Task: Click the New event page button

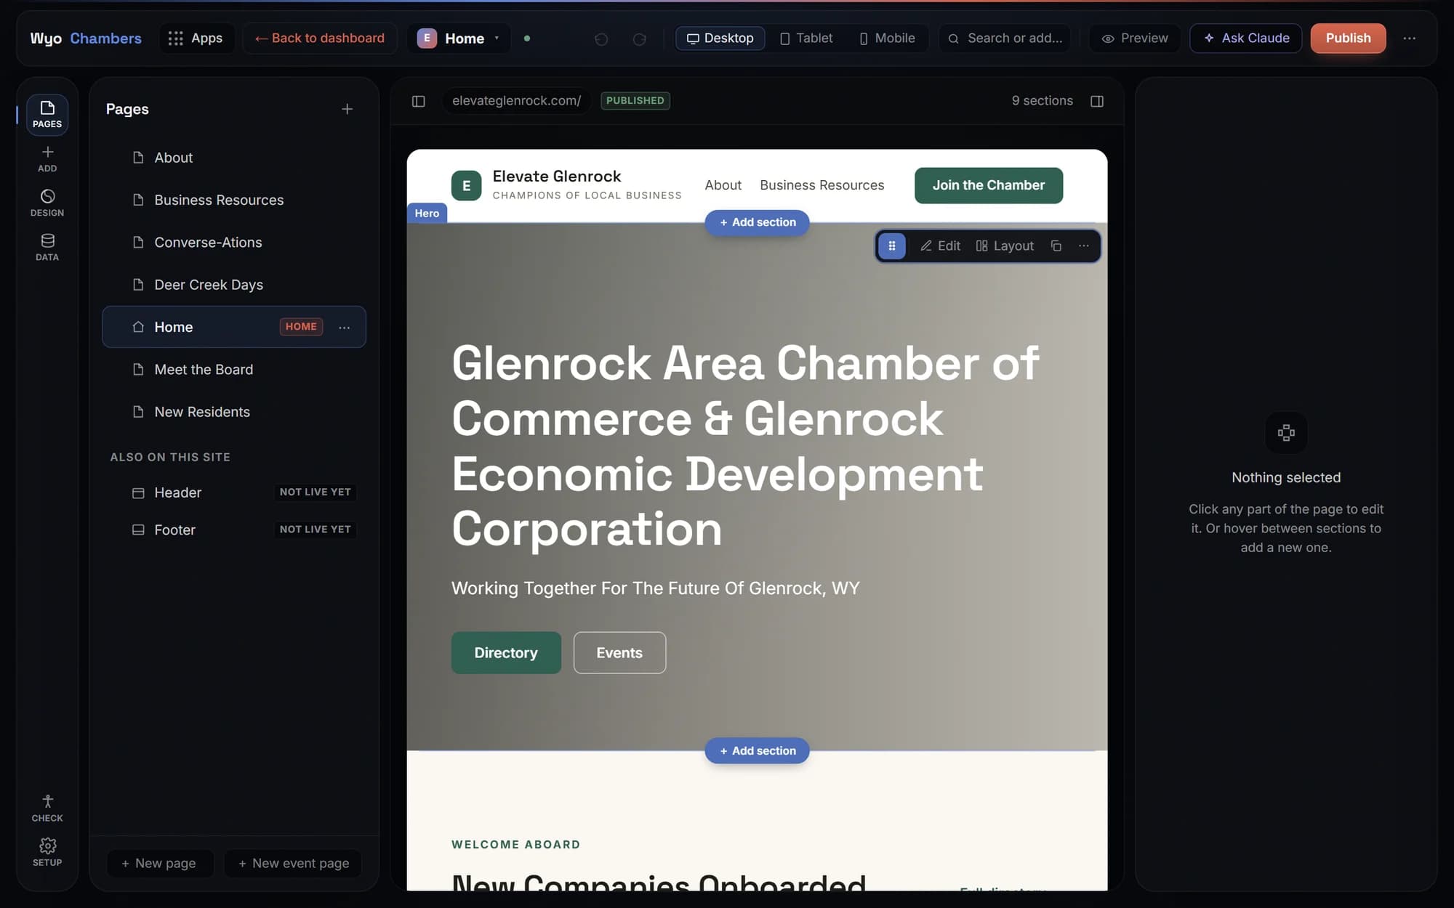Action: coord(294,864)
